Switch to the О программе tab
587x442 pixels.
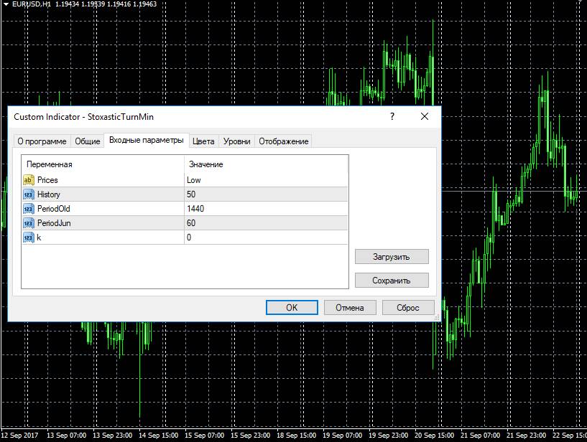coord(42,141)
